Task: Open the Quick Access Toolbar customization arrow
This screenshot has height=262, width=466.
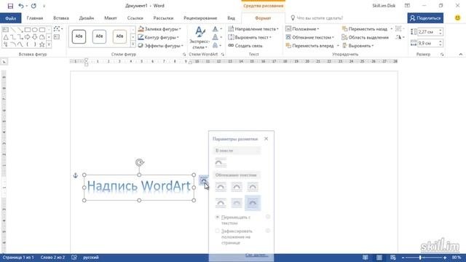Action: click(x=44, y=6)
